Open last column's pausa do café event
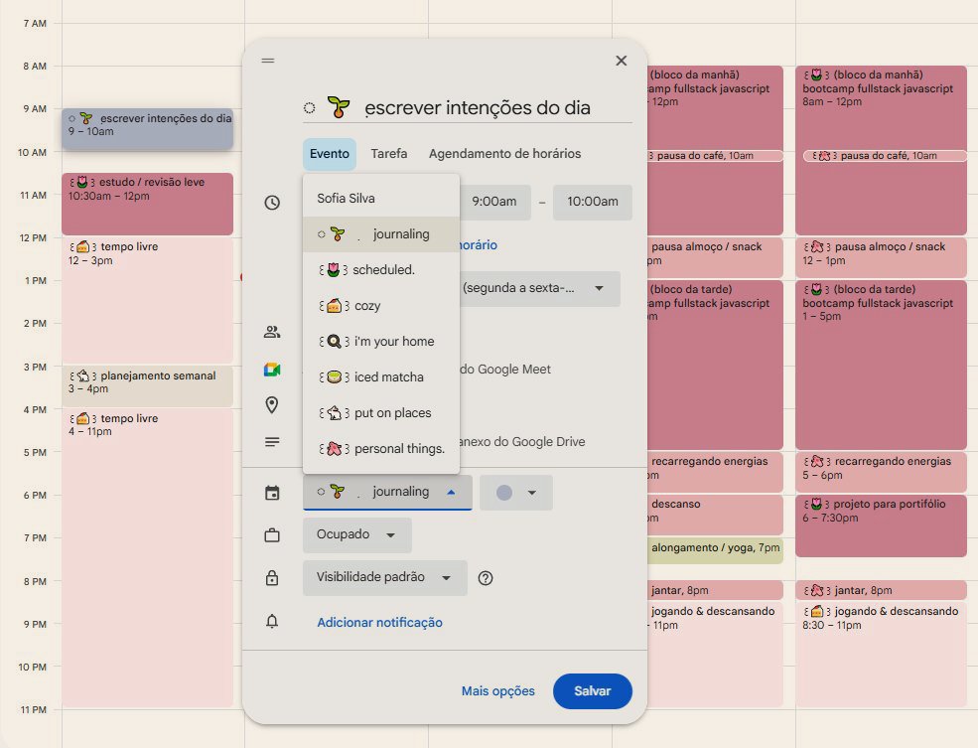The image size is (978, 748). 885,156
